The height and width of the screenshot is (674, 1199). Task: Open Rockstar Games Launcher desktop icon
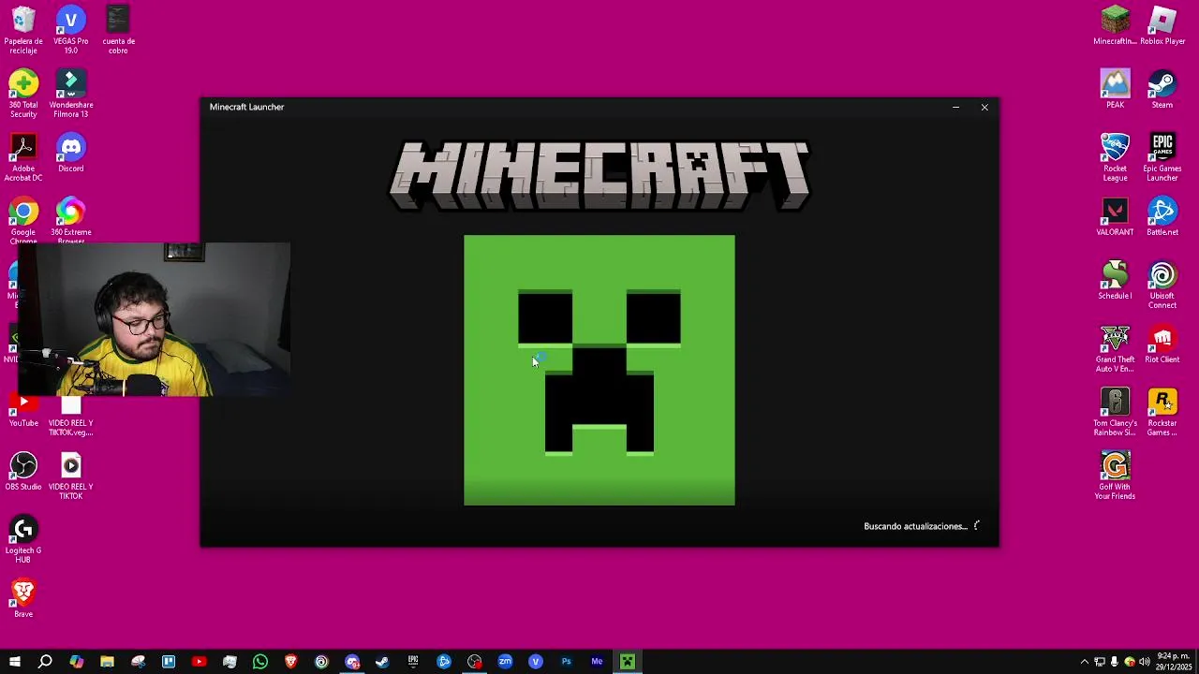pos(1162,412)
